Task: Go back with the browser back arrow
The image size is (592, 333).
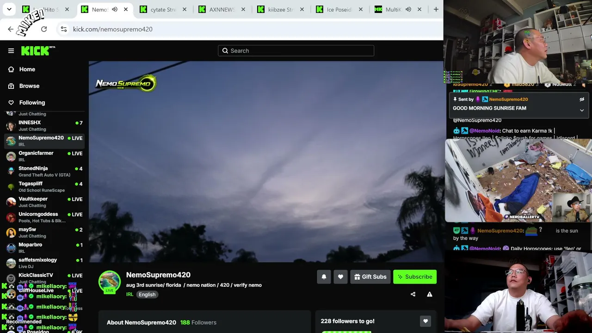Action: coord(11,29)
